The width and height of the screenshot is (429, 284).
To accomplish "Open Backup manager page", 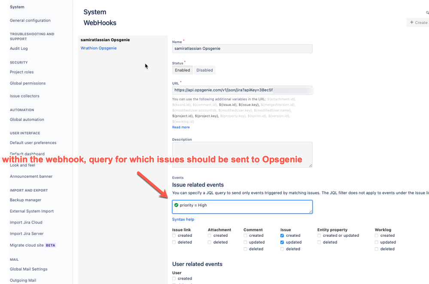I will tap(25, 200).
